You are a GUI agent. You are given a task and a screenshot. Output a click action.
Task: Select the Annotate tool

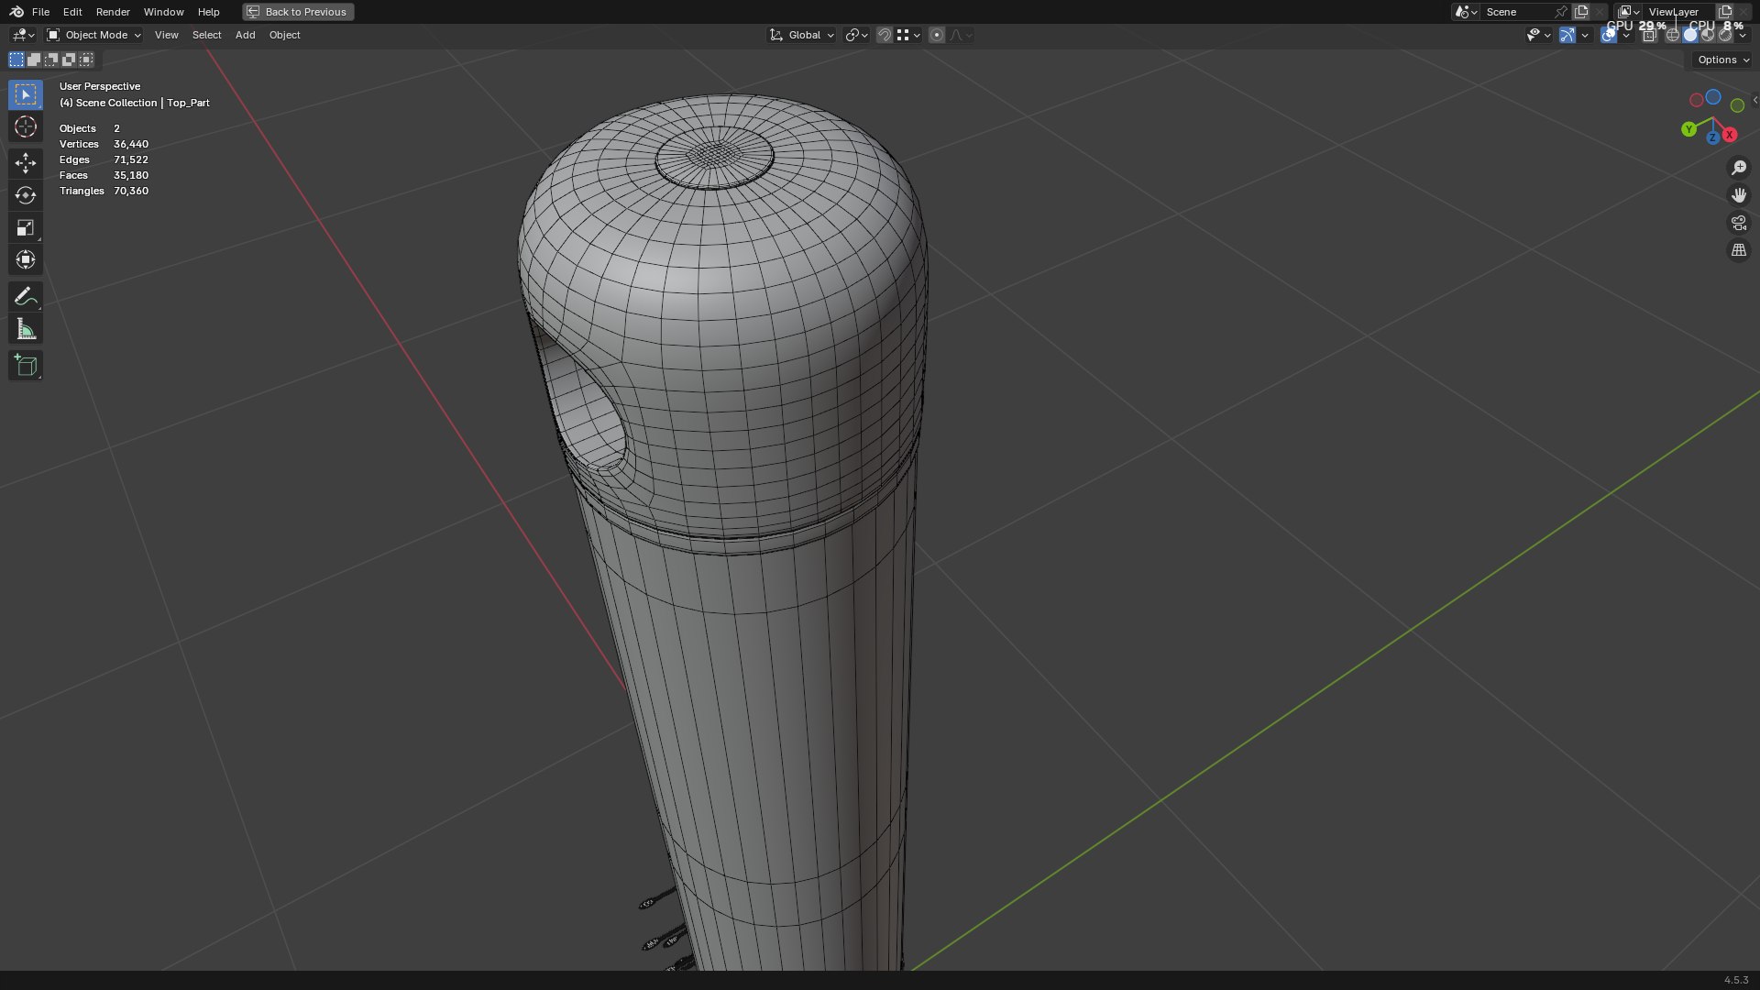pos(26,296)
